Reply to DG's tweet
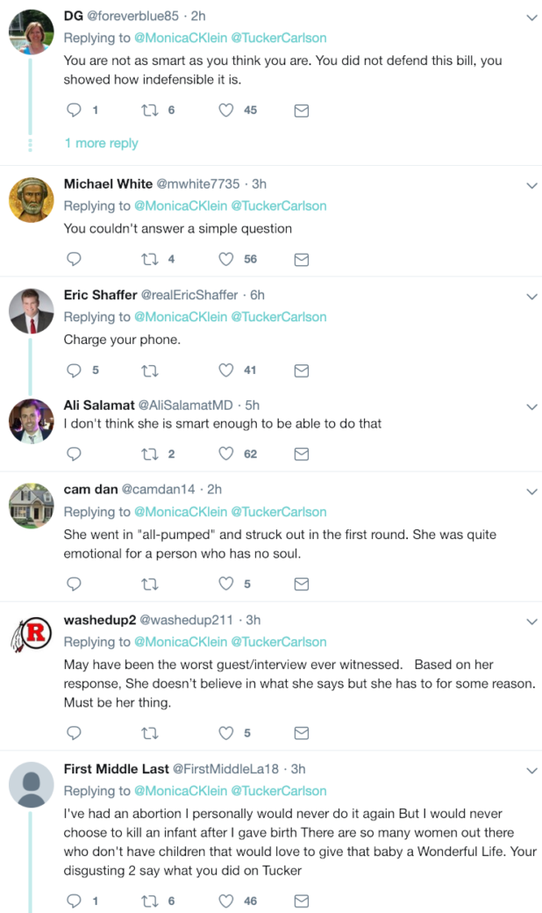Viewport: 542px width, 913px height. click(75, 111)
